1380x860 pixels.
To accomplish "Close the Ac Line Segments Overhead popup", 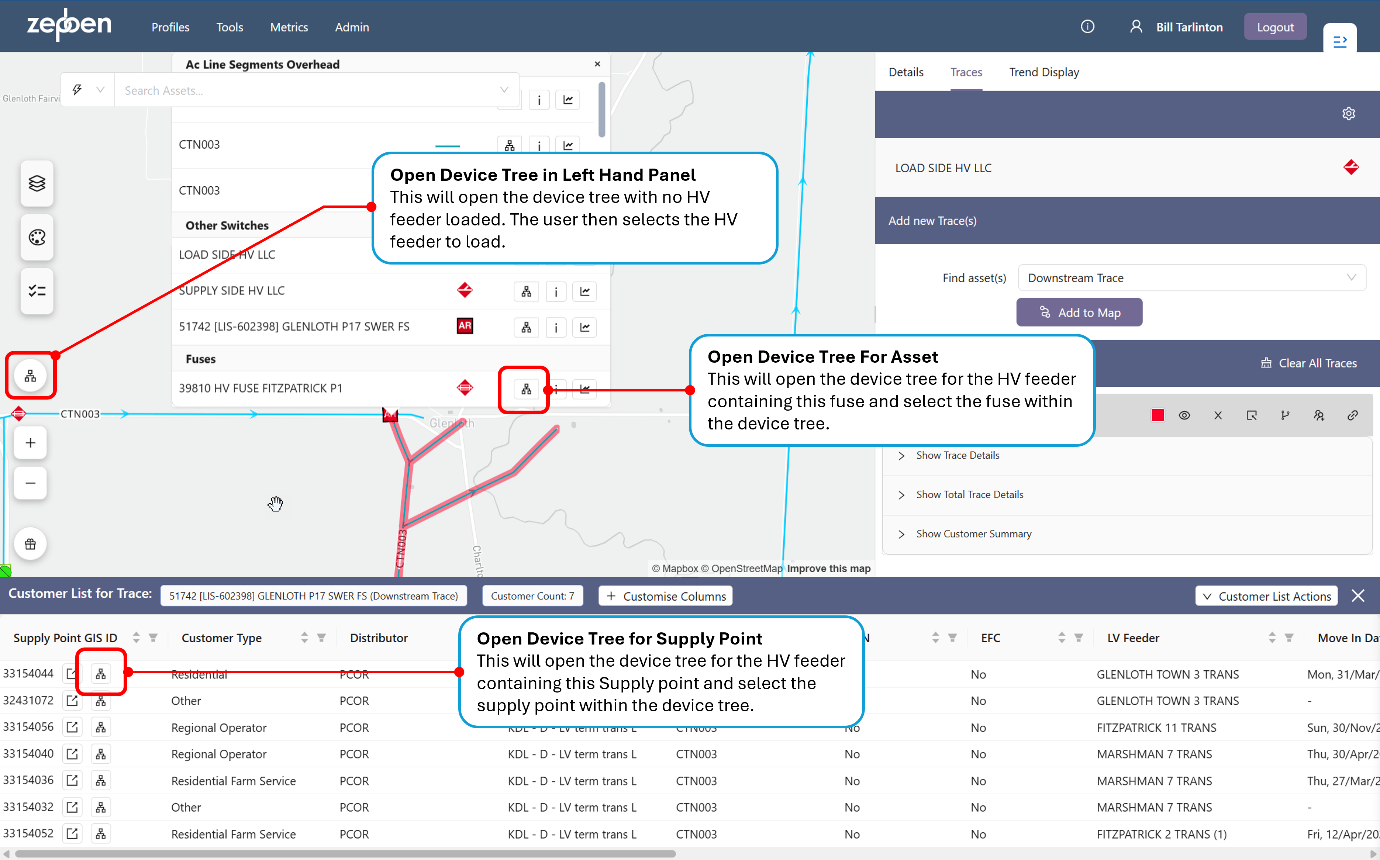I will (x=597, y=64).
